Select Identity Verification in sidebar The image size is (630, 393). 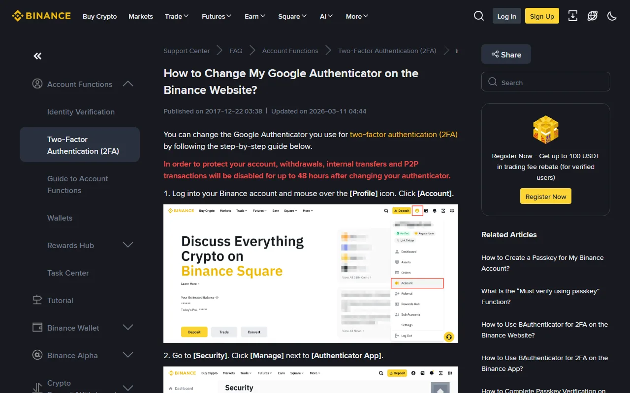coord(81,112)
